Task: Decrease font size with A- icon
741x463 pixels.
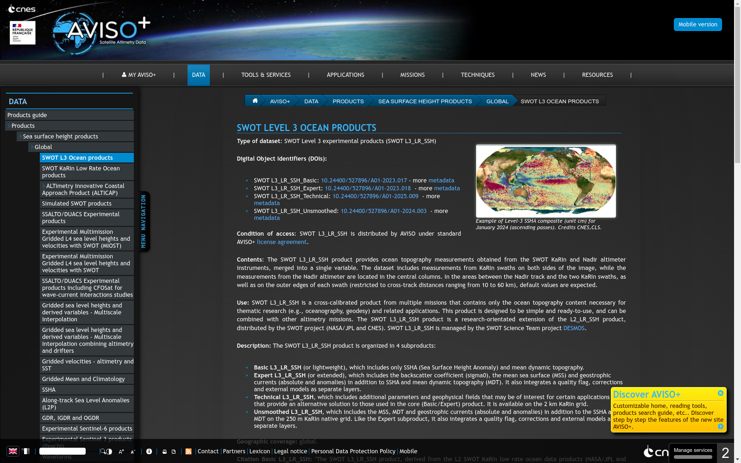Action: coord(133,451)
